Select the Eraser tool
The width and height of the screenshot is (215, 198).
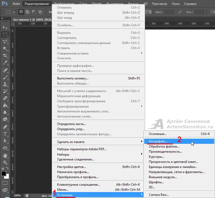(x=5, y=98)
